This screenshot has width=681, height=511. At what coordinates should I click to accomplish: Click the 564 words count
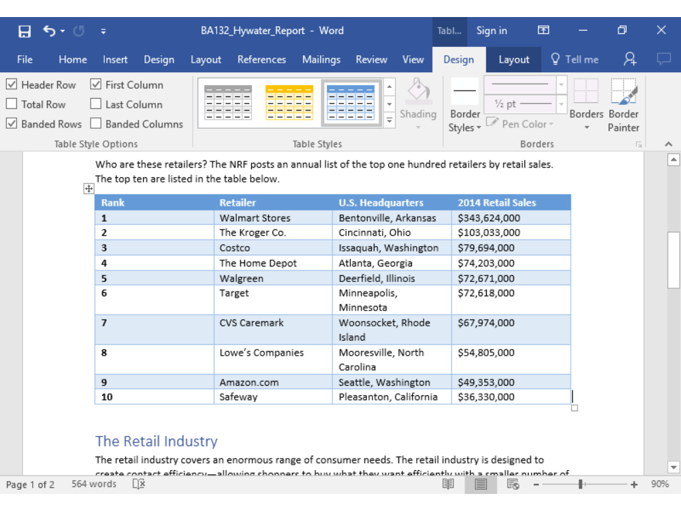click(x=94, y=484)
